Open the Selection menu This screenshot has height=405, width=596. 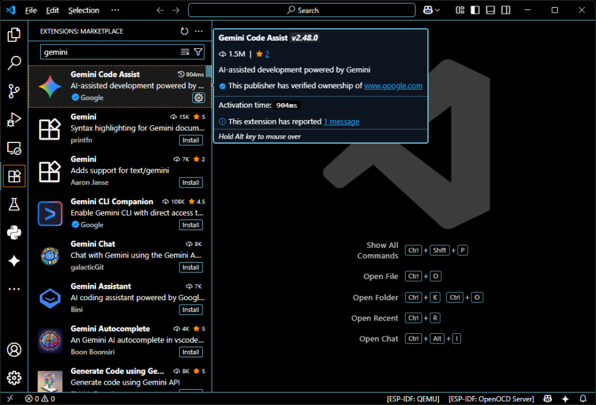83,10
